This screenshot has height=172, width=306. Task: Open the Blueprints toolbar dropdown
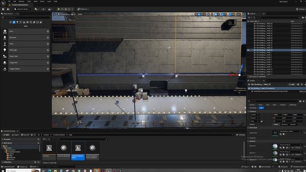point(43,9)
